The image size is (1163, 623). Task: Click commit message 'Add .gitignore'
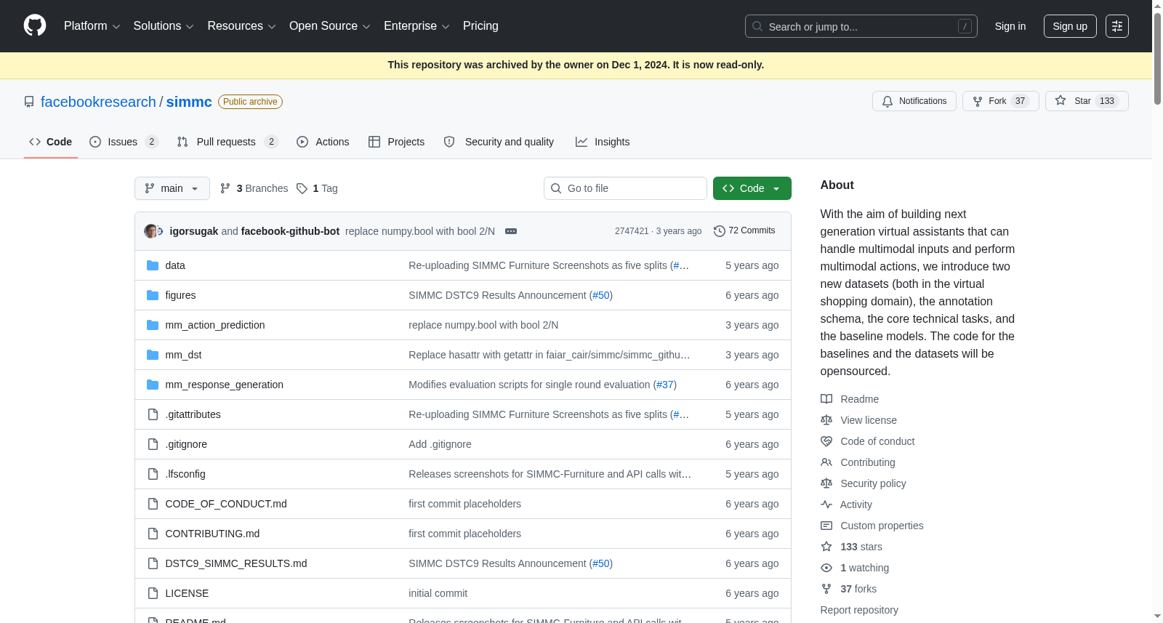tap(440, 444)
